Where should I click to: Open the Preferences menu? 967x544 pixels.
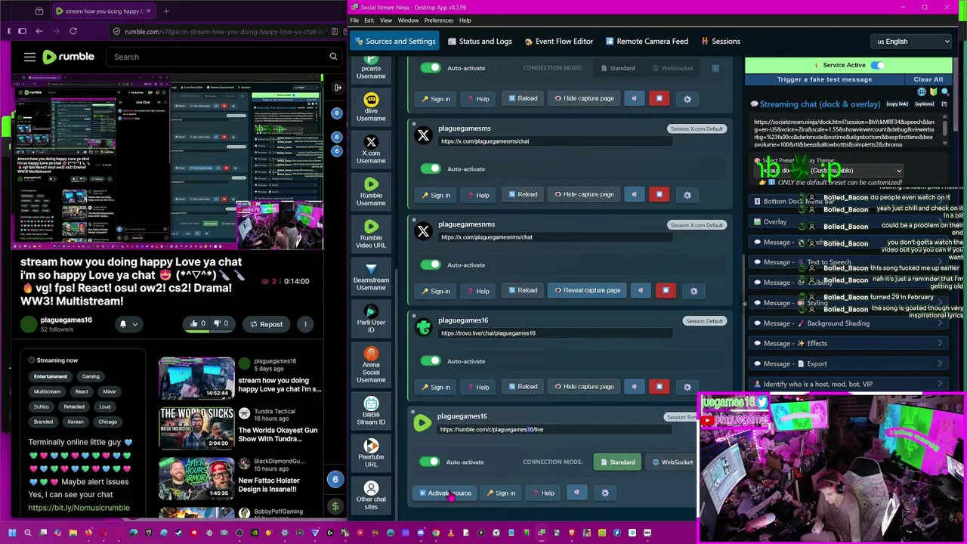[x=439, y=20]
